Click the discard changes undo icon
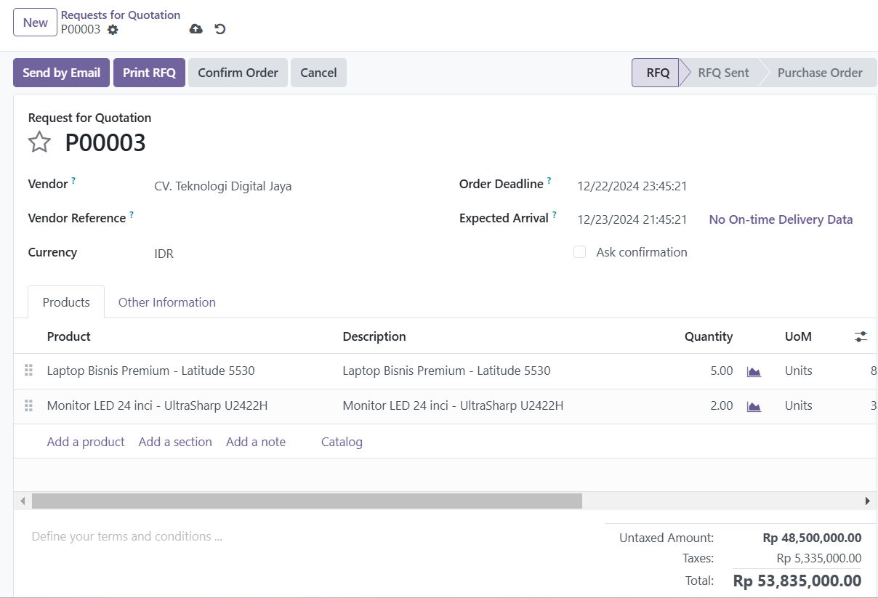This screenshot has width=878, height=598. (x=219, y=29)
